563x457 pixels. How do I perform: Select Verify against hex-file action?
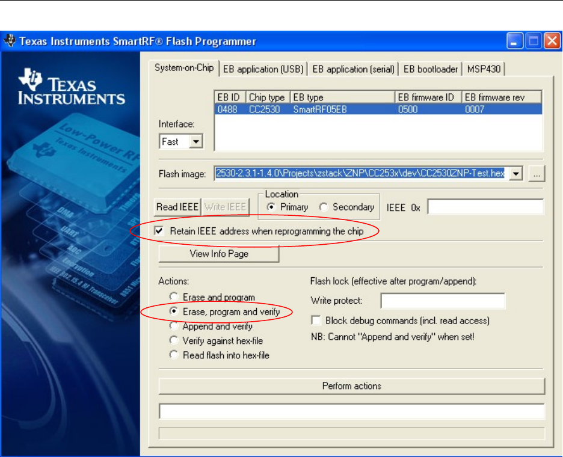(x=174, y=340)
